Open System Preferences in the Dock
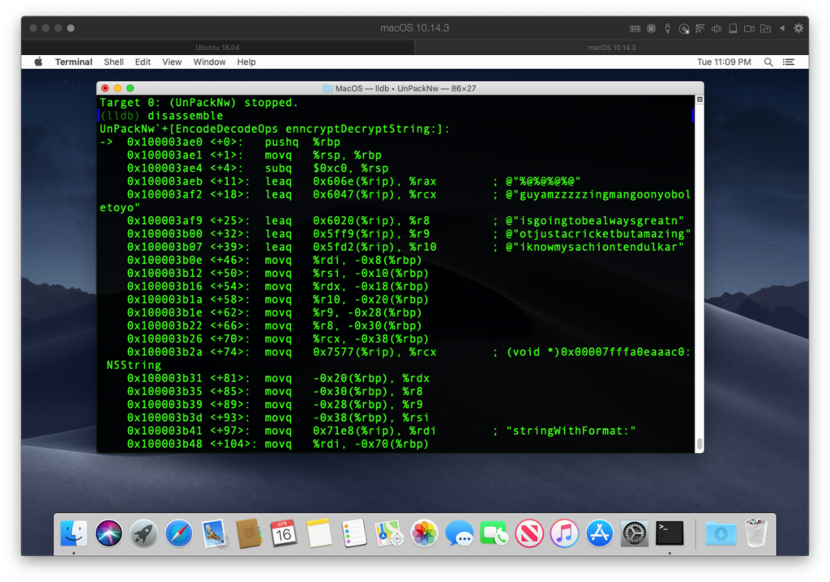Viewport: 830px width, 582px height. [x=635, y=533]
